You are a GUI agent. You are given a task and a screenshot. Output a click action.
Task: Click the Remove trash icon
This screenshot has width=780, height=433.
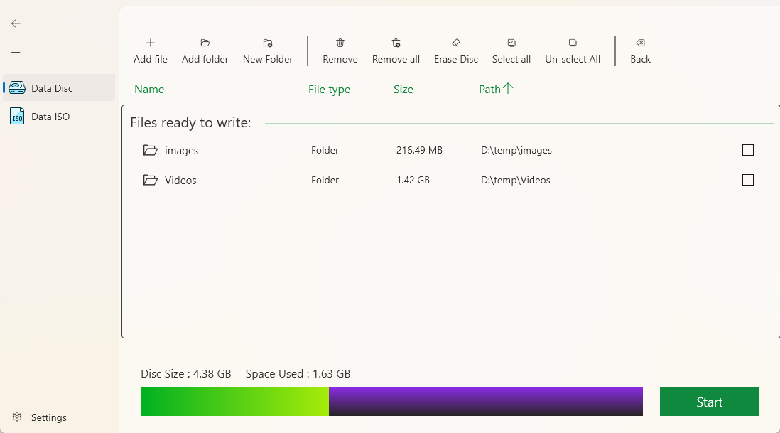[x=340, y=43]
